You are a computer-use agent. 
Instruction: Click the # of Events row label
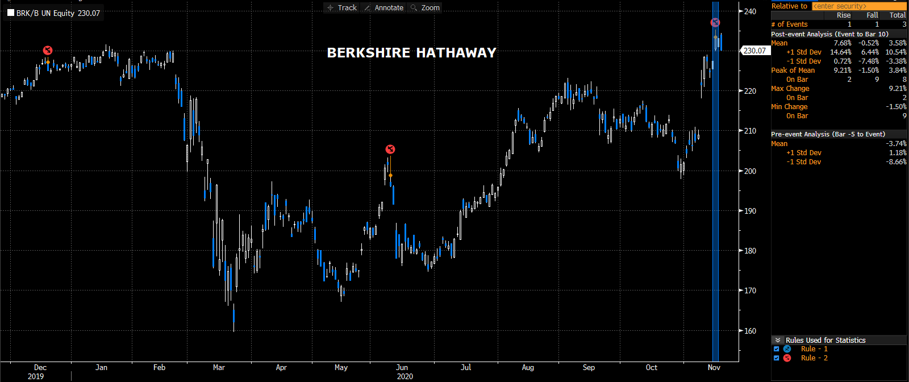click(x=789, y=24)
